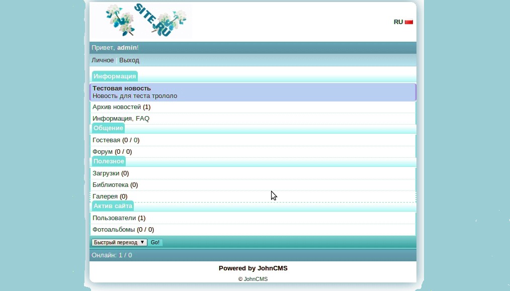Click the Go! button
Image resolution: width=510 pixels, height=291 pixels.
tap(155, 243)
